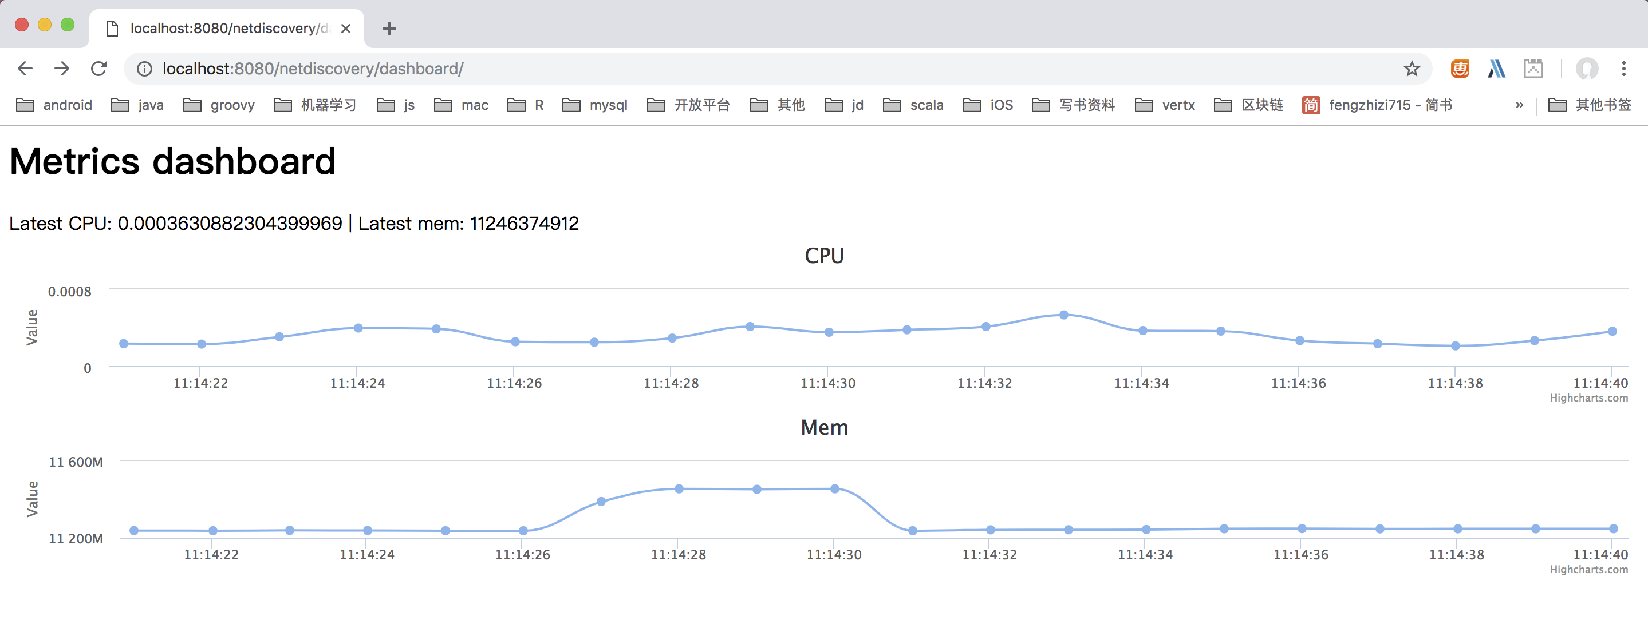Open a new browser tab
This screenshot has width=1648, height=636.
point(389,29)
